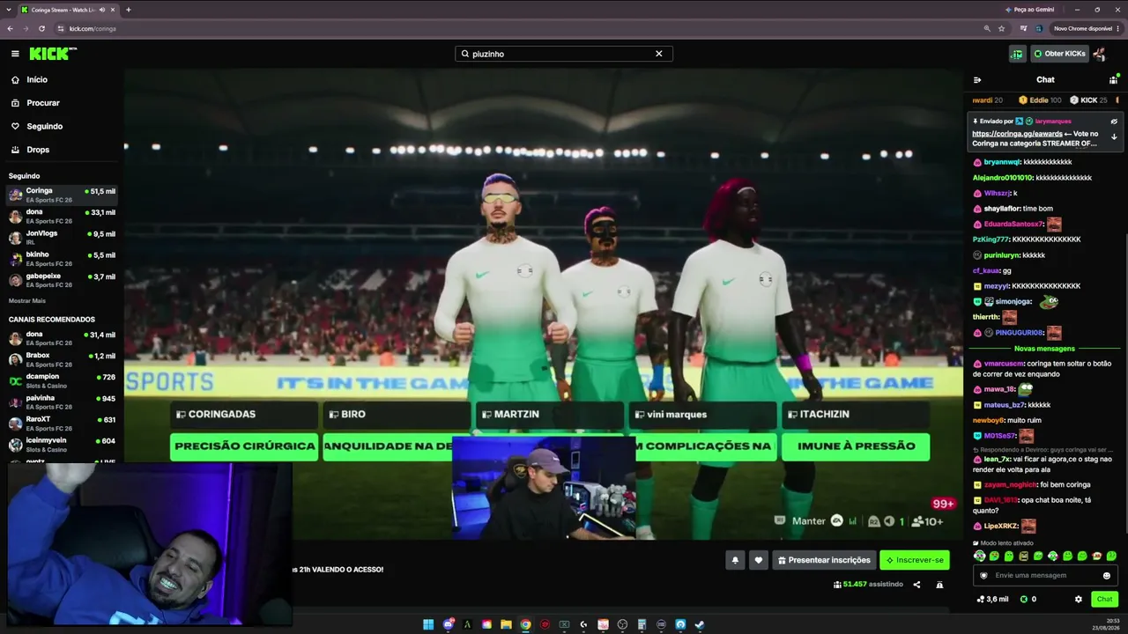Open Steam from the taskbar
Screen dimensions: 1128x634
(700, 625)
